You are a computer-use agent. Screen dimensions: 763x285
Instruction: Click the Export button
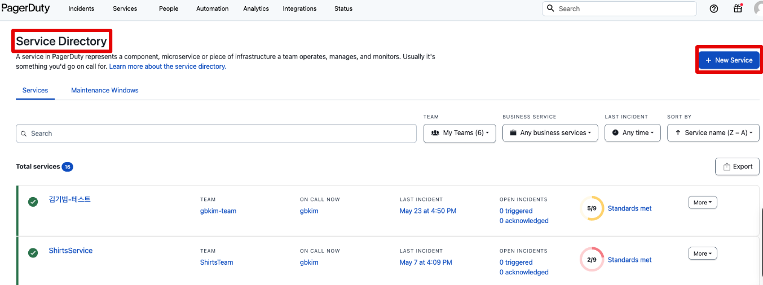click(738, 167)
